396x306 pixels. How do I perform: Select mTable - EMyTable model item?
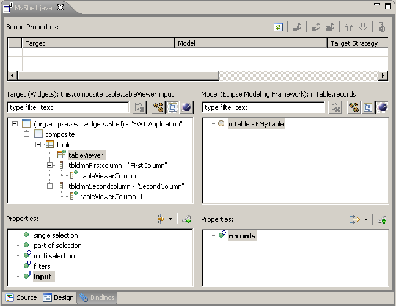tap(256, 124)
